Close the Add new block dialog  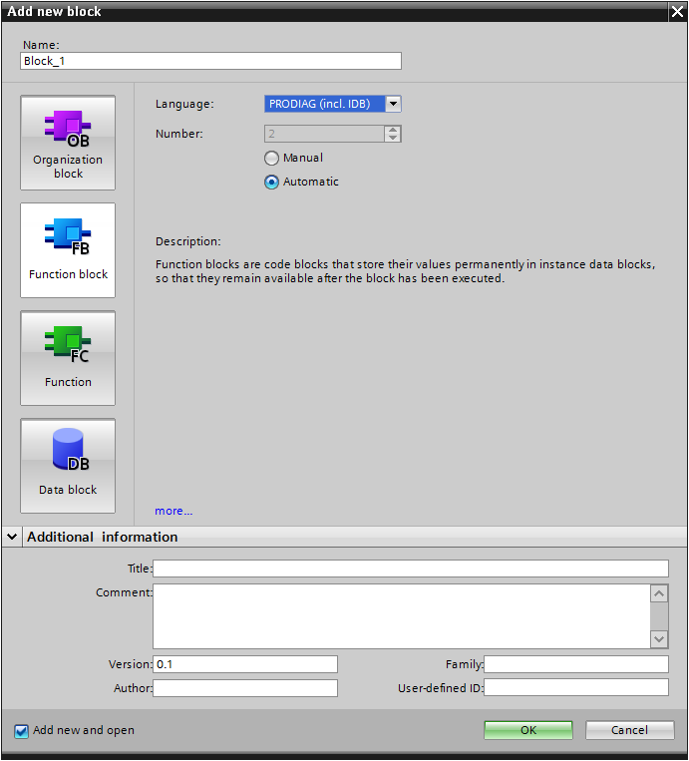coord(677,11)
